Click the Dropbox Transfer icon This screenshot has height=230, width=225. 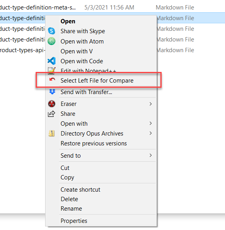click(52, 92)
